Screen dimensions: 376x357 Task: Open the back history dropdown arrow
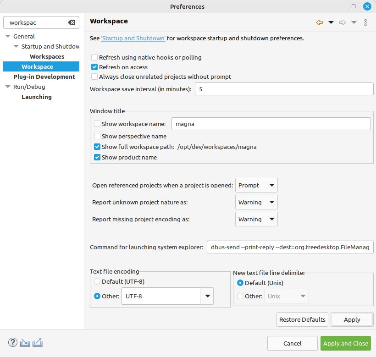point(331,22)
